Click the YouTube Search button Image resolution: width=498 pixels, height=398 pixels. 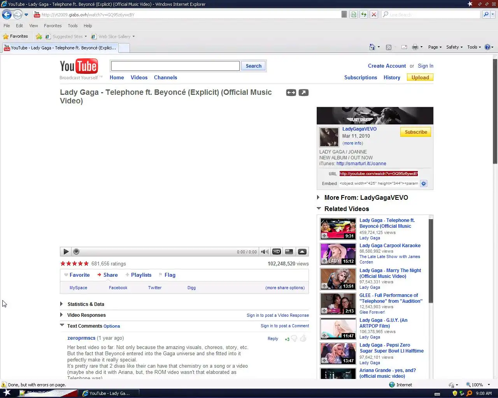tap(254, 66)
